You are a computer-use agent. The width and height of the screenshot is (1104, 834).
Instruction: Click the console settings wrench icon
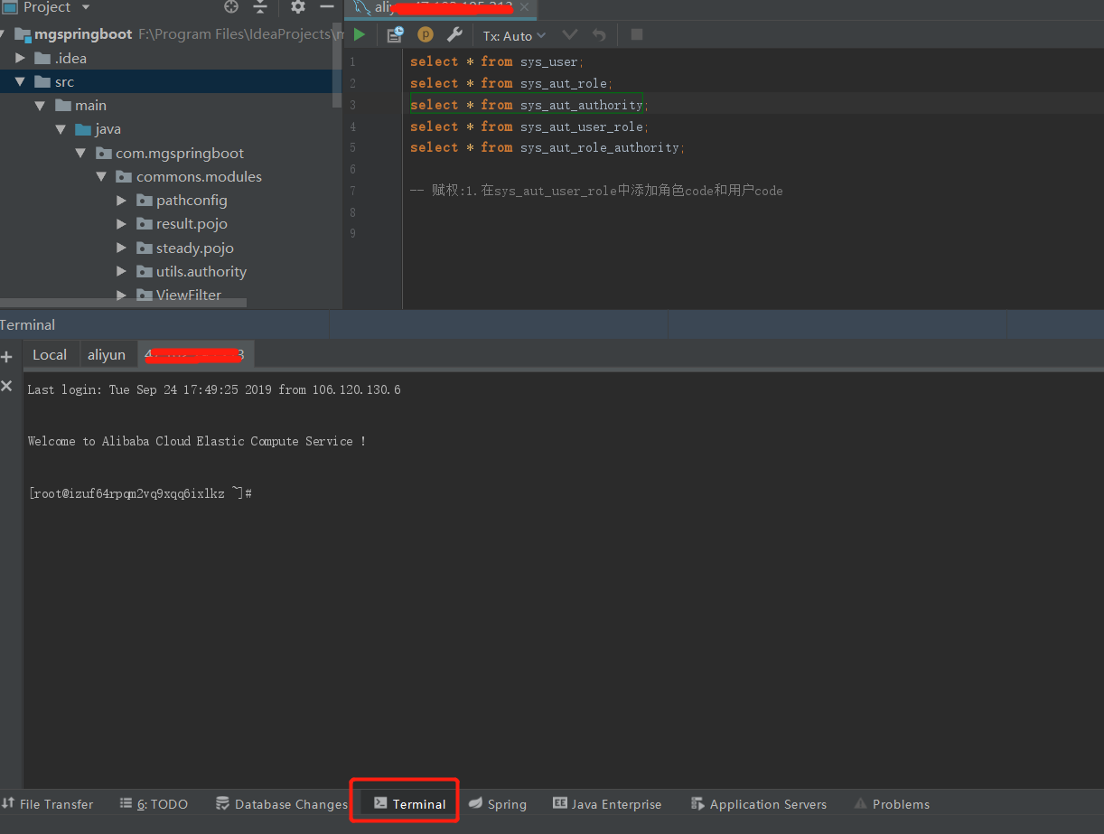(x=456, y=33)
